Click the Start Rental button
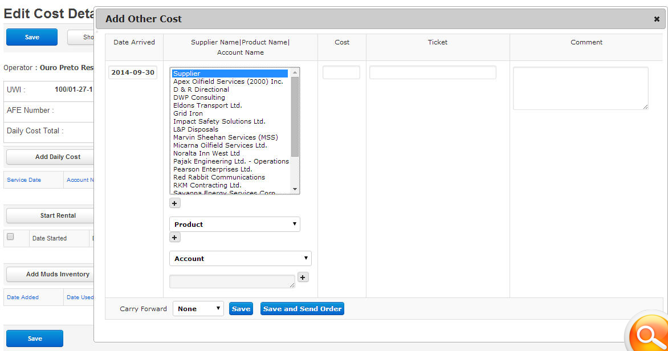 click(50, 215)
